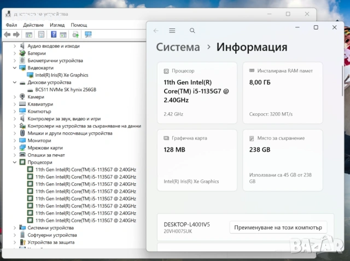The height and width of the screenshot is (261, 350).
Task: Expand Биометрични устройства node
Action: [x=15, y=61]
